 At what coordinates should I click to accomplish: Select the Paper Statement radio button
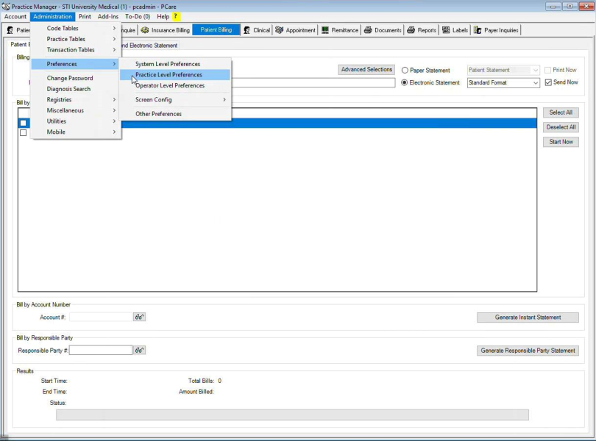pyautogui.click(x=405, y=71)
